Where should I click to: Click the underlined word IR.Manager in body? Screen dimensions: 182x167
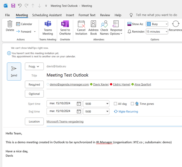click(x=104, y=142)
